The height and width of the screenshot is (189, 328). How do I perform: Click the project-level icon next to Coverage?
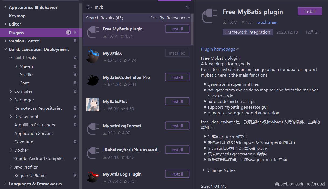(x=75, y=142)
